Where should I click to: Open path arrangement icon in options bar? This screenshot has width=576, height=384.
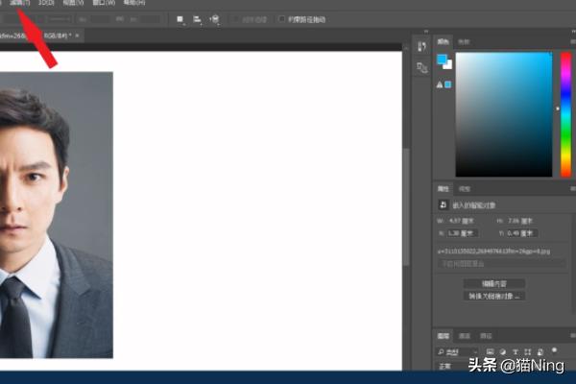point(215,19)
